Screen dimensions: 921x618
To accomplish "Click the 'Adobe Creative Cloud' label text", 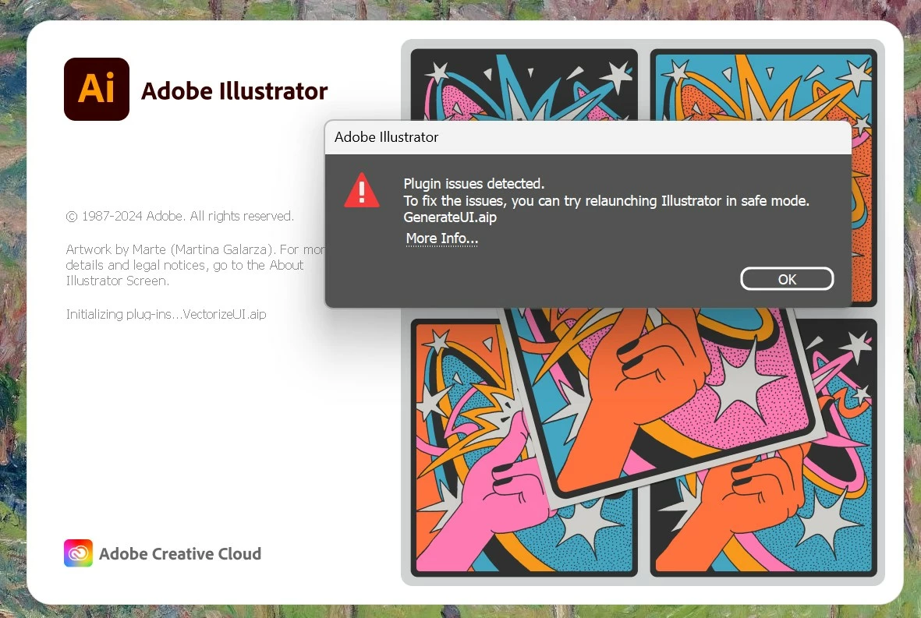I will coord(179,553).
